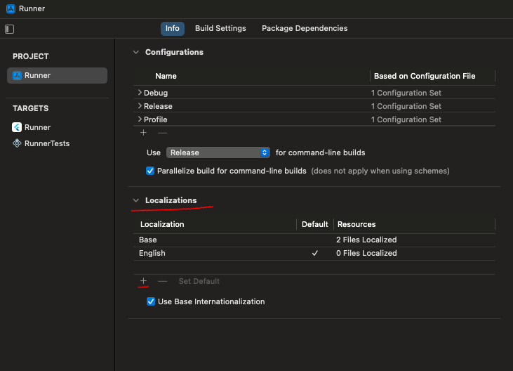The width and height of the screenshot is (513, 371).
Task: Toggle the project navigator sidebar icon
Action: pyautogui.click(x=10, y=29)
